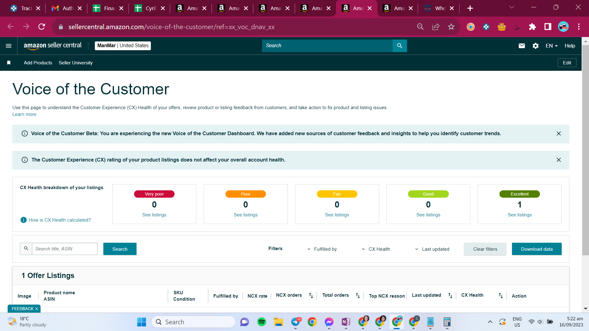Toggle the browser side panel icon
This screenshot has height=331, width=589.
(x=548, y=27)
